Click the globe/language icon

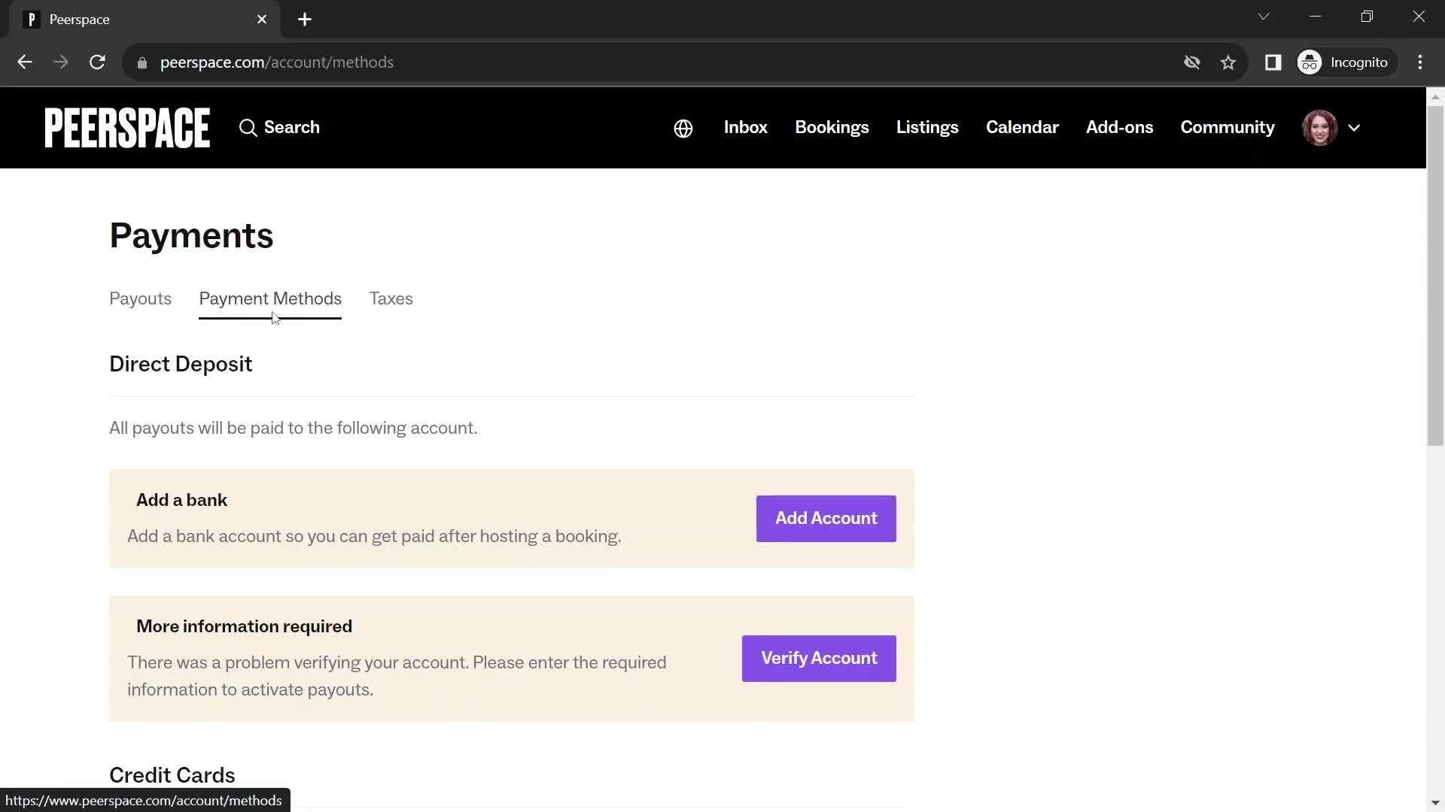(x=682, y=127)
